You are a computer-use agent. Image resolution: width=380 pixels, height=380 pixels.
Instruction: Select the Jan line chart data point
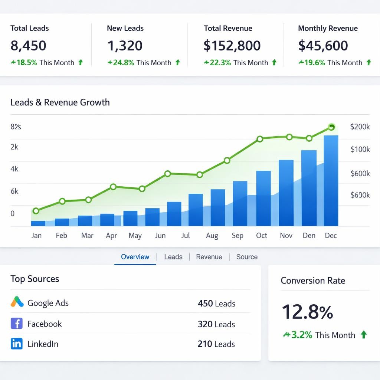36,211
